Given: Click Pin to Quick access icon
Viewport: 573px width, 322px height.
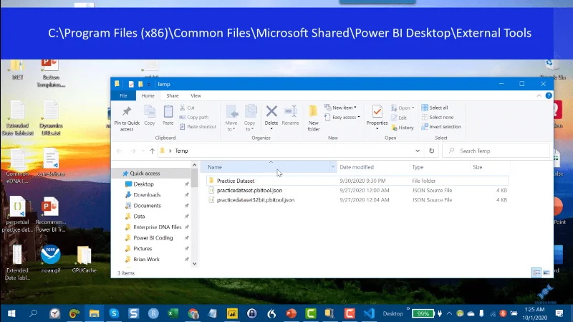Looking at the screenshot, I should click(x=127, y=111).
